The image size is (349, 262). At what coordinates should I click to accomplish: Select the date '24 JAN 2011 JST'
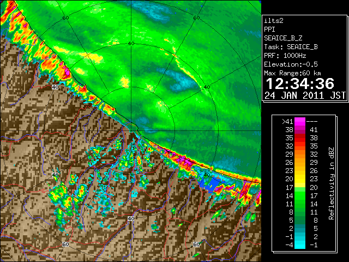[x=305, y=96]
